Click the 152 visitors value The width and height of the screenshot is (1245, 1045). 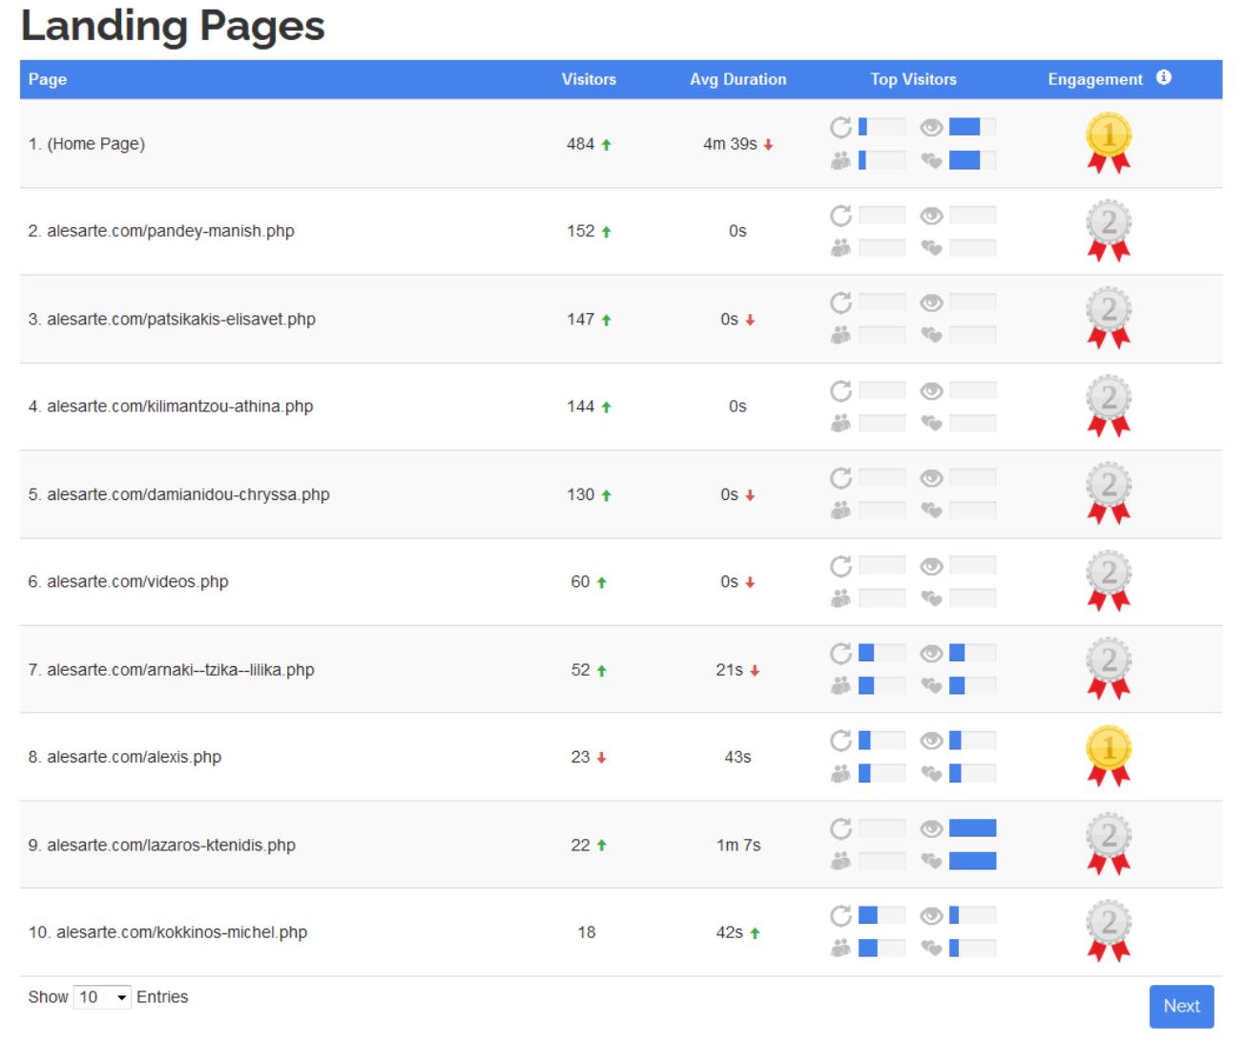pos(580,231)
